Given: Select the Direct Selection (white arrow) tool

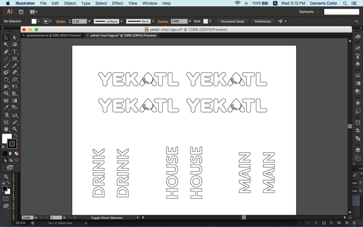Looking at the screenshot, I should click(15, 38).
